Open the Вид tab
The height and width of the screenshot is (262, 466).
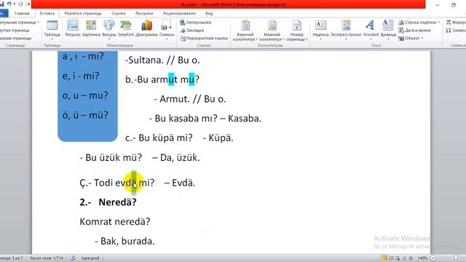[209, 13]
